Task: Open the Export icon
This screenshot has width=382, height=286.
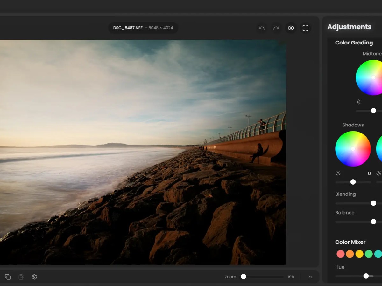Action: click(21, 277)
